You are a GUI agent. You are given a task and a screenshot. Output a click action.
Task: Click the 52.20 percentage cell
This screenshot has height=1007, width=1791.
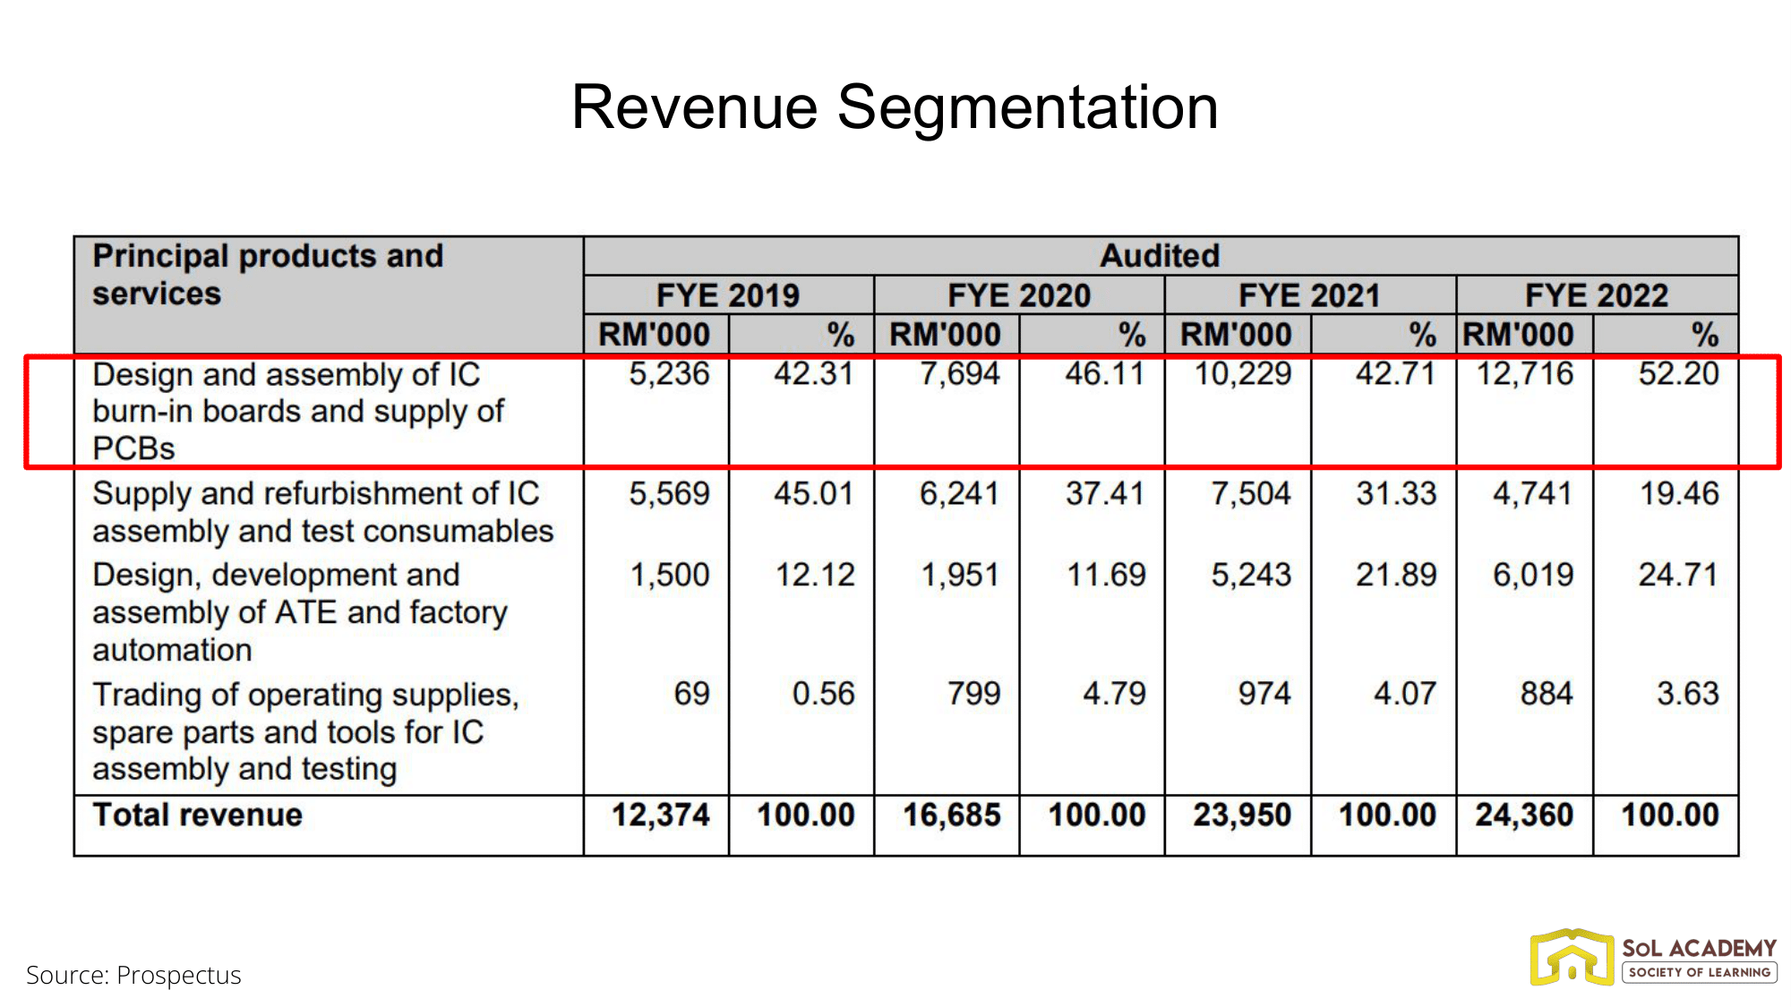tap(1678, 373)
